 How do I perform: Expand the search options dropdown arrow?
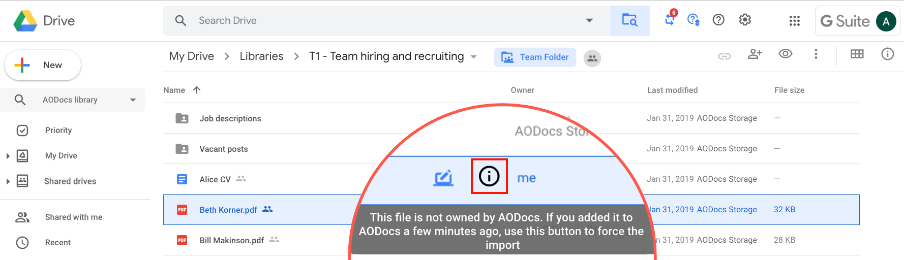coord(589,20)
